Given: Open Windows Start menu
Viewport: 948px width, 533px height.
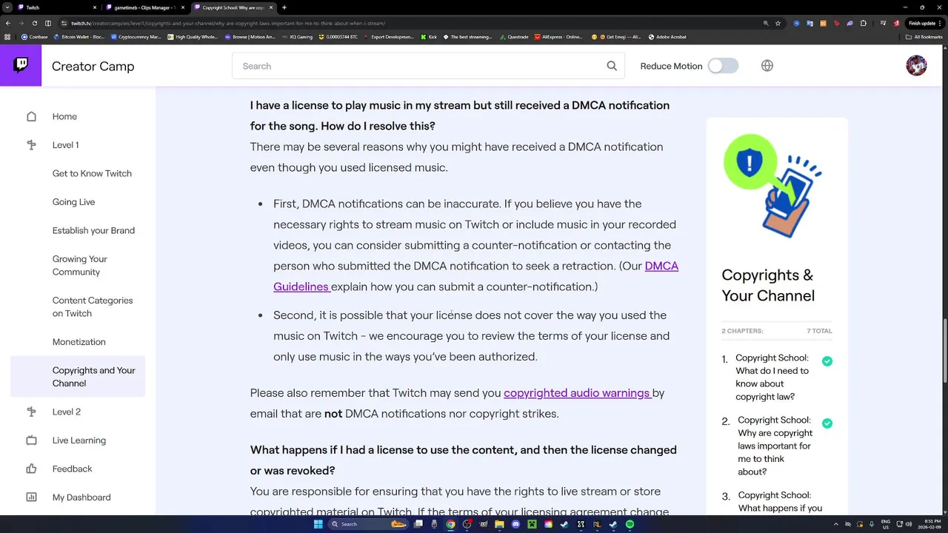Looking at the screenshot, I should [x=318, y=524].
